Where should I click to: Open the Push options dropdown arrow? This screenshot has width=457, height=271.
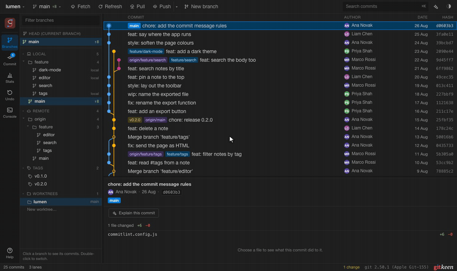(x=176, y=7)
